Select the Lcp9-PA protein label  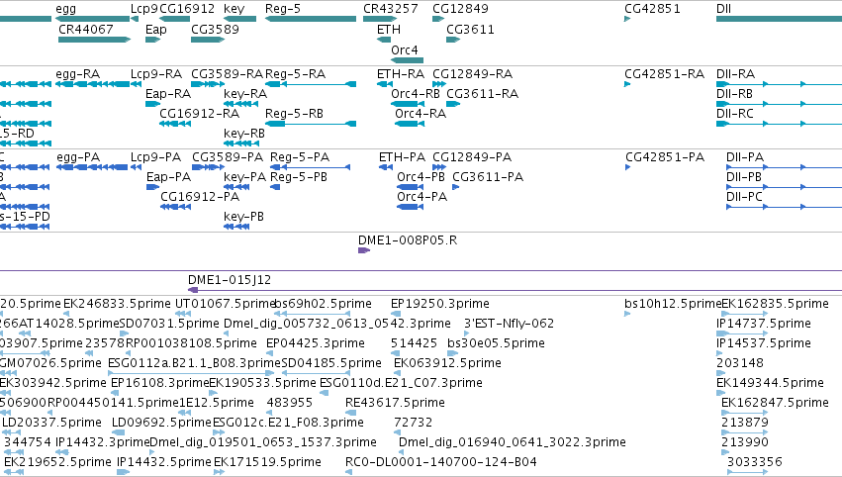click(x=155, y=157)
